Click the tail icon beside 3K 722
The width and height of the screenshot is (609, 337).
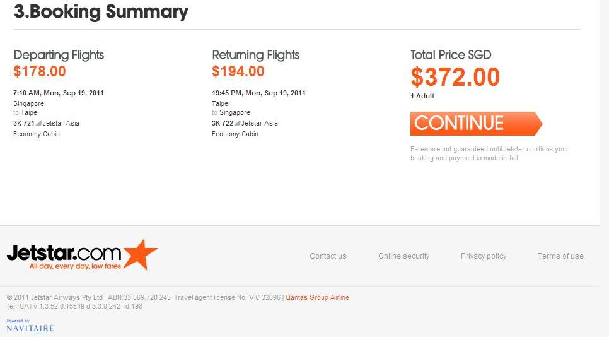[x=238, y=123]
